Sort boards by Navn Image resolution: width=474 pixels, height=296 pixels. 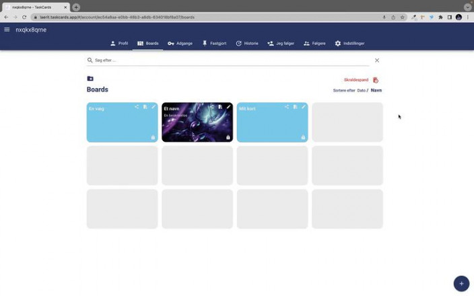point(376,90)
